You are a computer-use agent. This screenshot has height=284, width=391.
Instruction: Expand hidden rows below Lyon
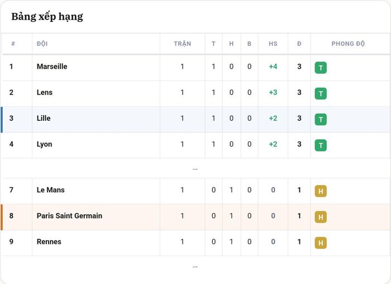click(195, 169)
